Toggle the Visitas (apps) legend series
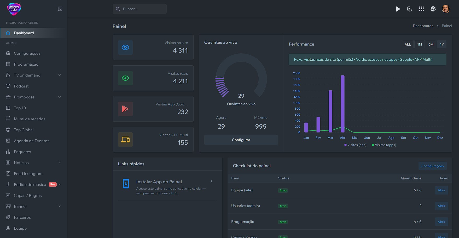The height and width of the screenshot is (238, 459). coord(384,145)
